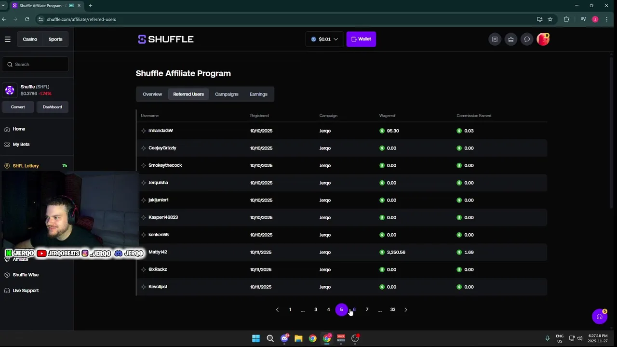Switch to the Campaigns tab
The image size is (617, 347).
[227, 94]
